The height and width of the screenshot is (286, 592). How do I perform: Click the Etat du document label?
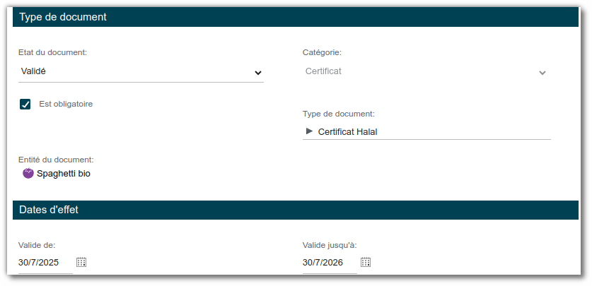tap(52, 52)
